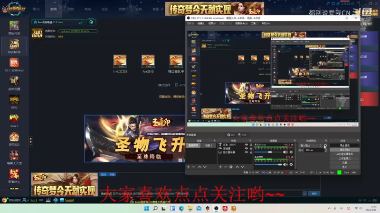Click the map version field qcloud_20085953
The image size is (380, 213).
(78, 31)
